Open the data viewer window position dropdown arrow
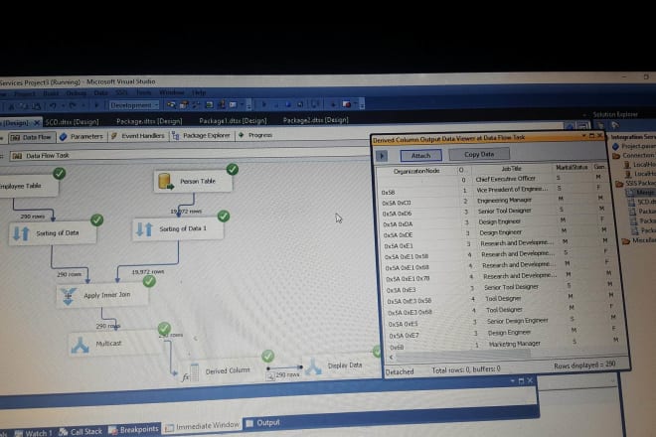The width and height of the screenshot is (656, 437). pyautogui.click(x=583, y=136)
